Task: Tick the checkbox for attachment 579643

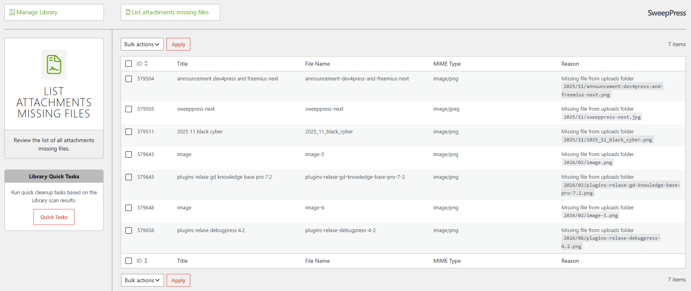Action: (x=129, y=154)
